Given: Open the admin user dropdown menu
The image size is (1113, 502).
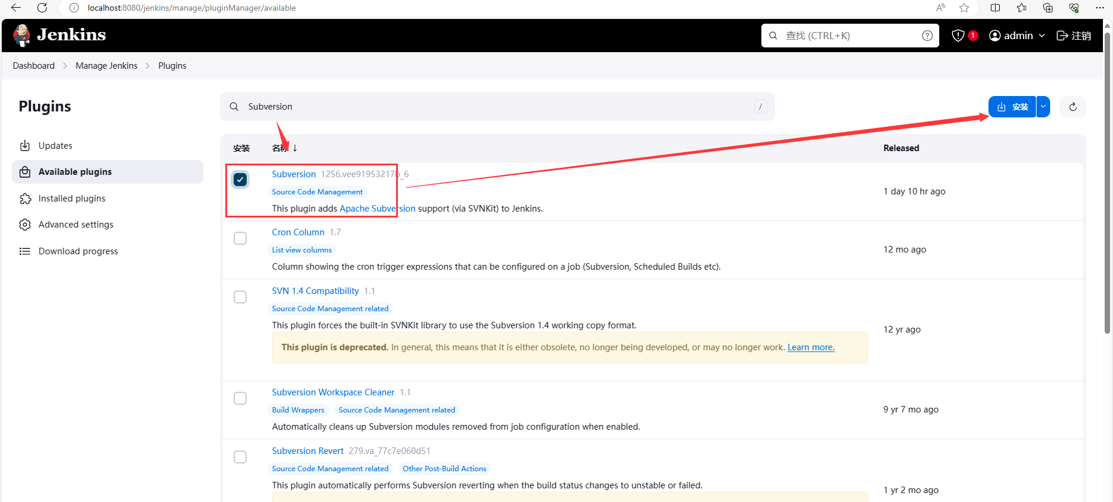Looking at the screenshot, I should pyautogui.click(x=1017, y=36).
